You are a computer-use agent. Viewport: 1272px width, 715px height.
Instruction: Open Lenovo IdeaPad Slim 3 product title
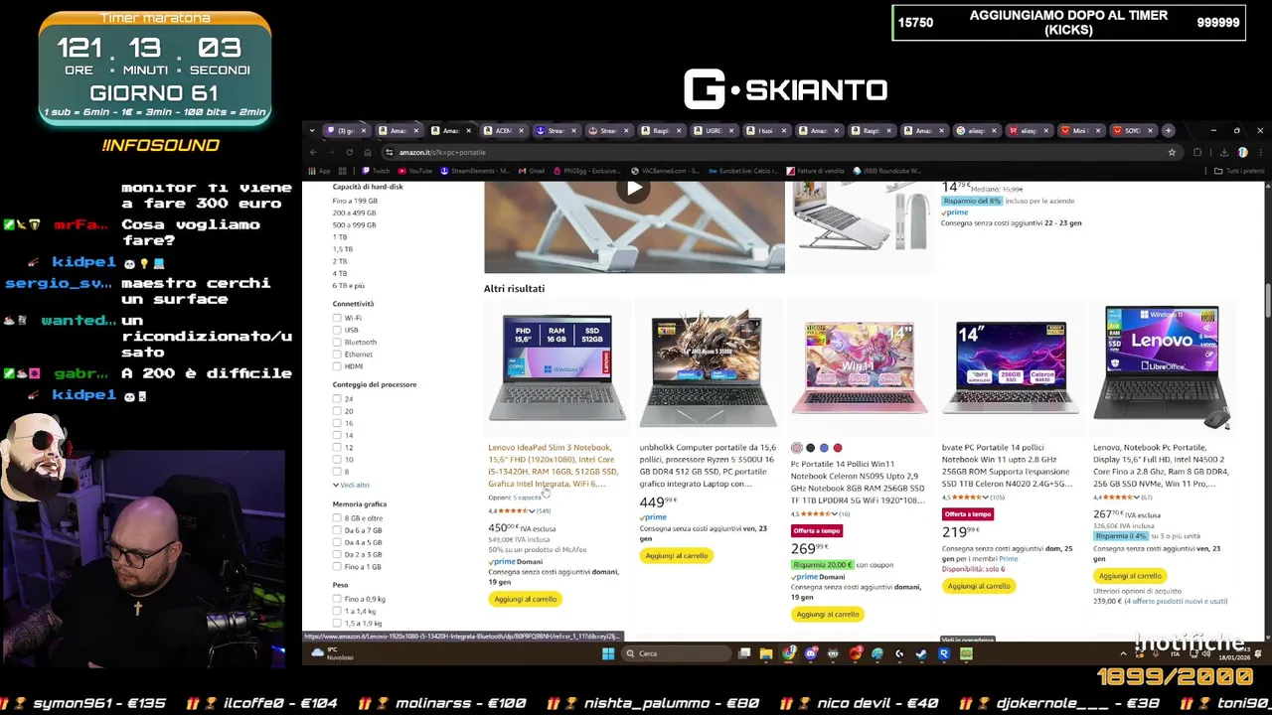click(553, 466)
